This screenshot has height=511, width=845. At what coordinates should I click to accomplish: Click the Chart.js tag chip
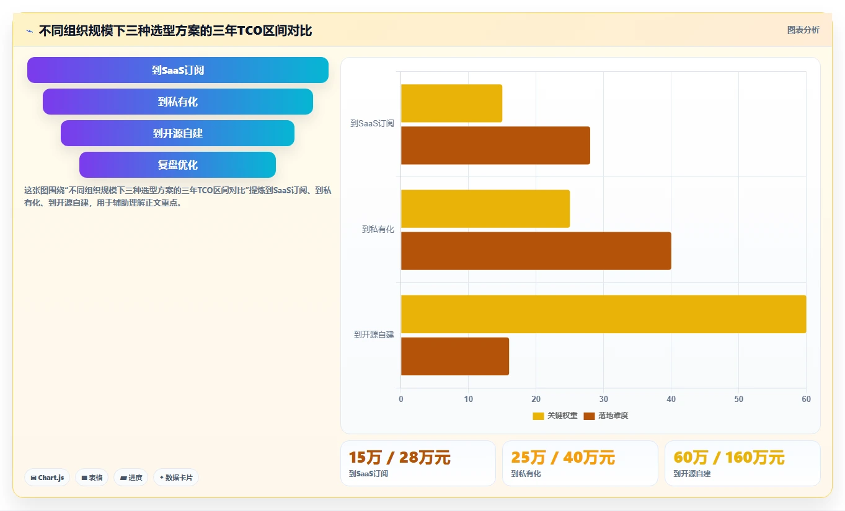47,478
